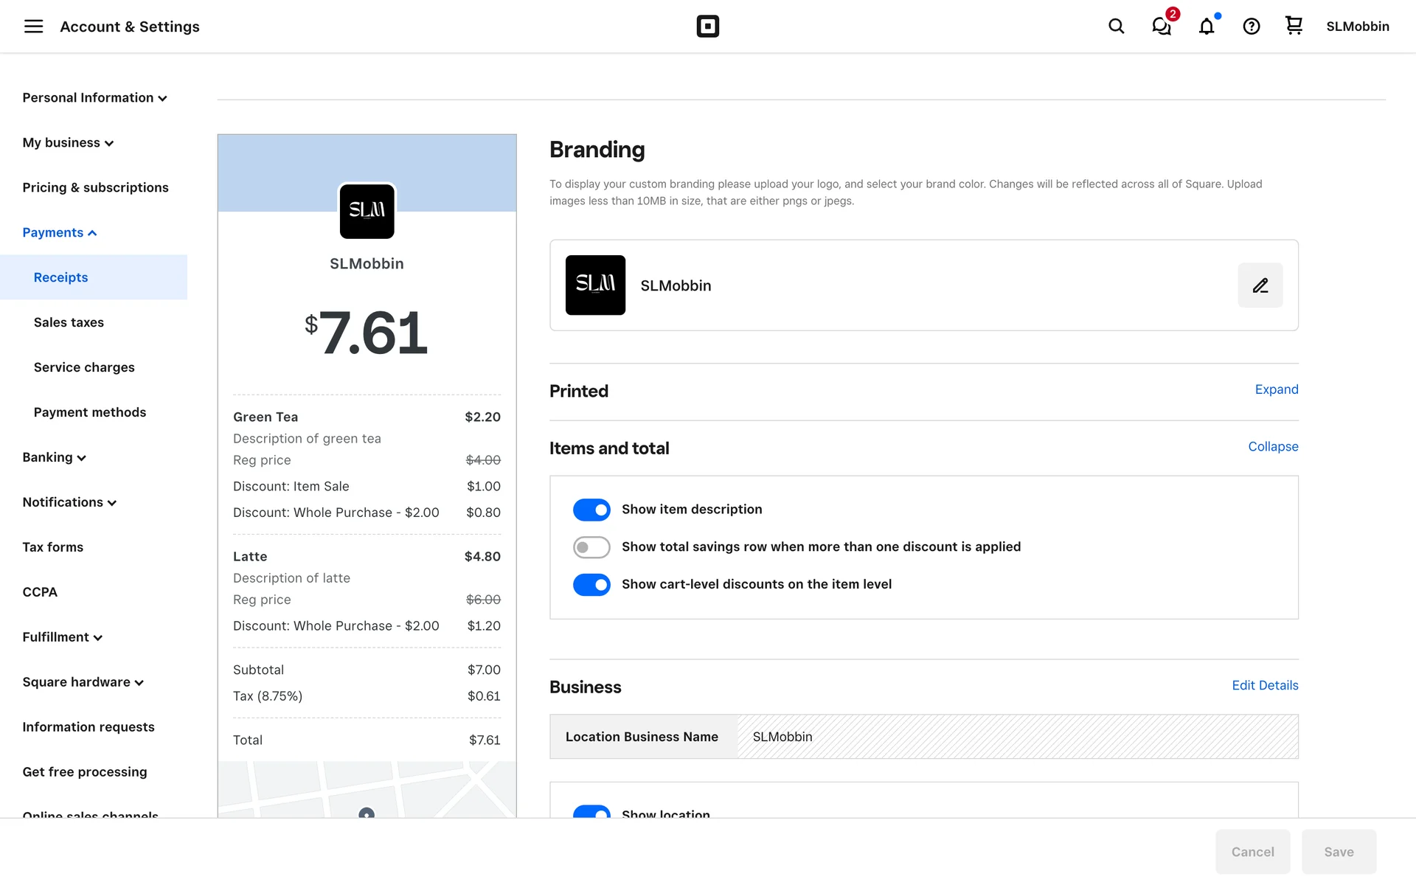Expand the Personal Information section
This screenshot has height=885, width=1416.
click(x=94, y=98)
